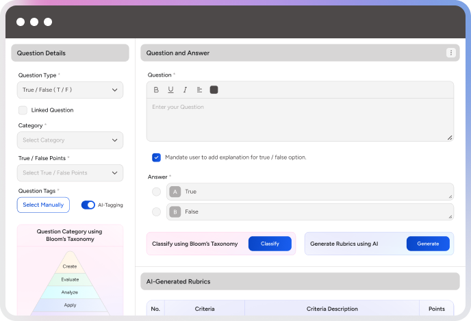
Task: Toggle bold formatting in question editor
Action: 156,90
